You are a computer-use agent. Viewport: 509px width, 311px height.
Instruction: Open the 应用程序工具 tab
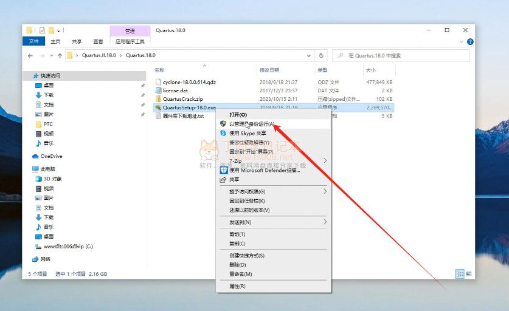click(x=130, y=41)
